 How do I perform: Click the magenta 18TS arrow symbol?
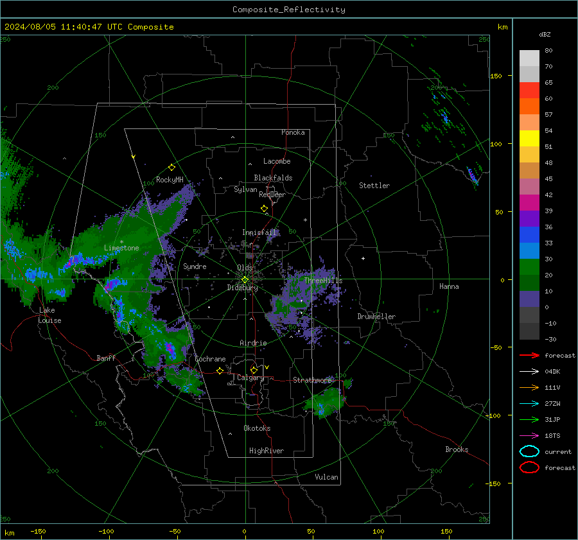click(x=529, y=436)
